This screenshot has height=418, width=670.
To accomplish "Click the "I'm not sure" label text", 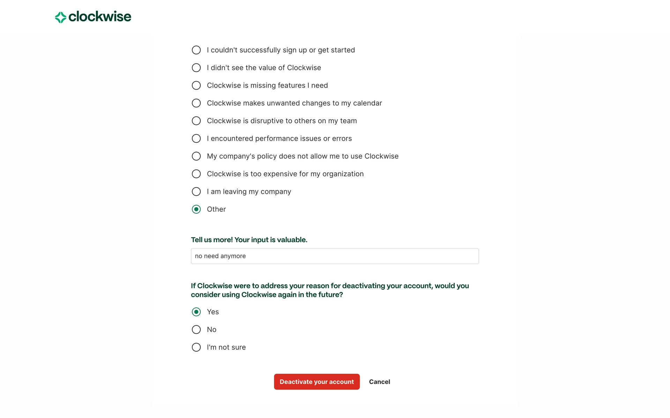I will click(226, 347).
